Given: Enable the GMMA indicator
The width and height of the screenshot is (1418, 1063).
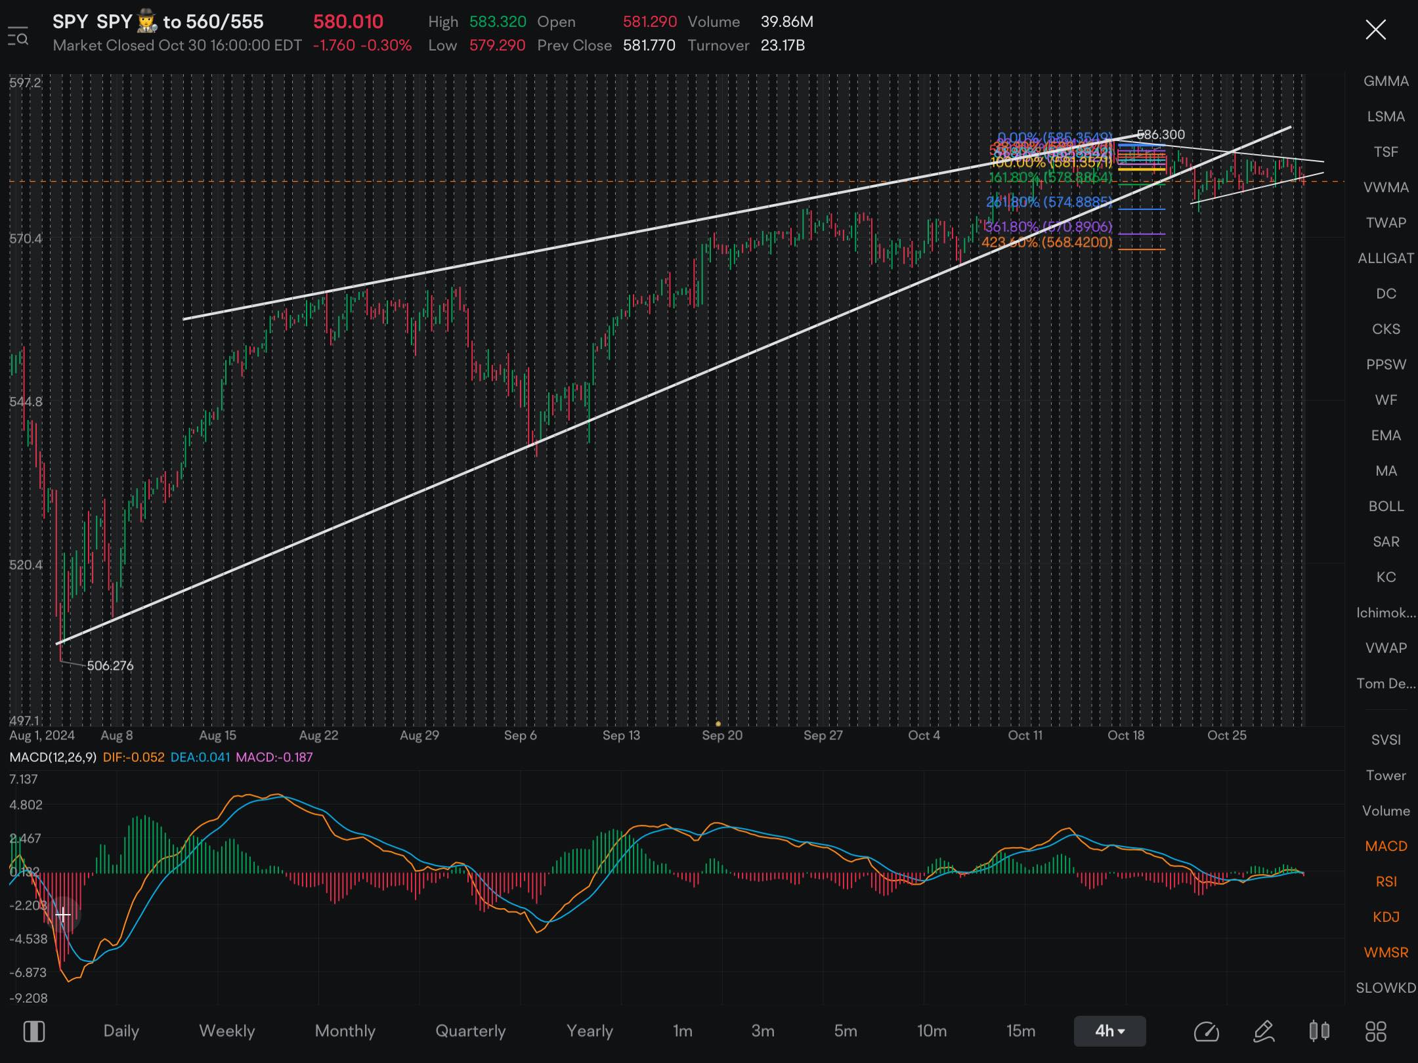Looking at the screenshot, I should [x=1386, y=81].
